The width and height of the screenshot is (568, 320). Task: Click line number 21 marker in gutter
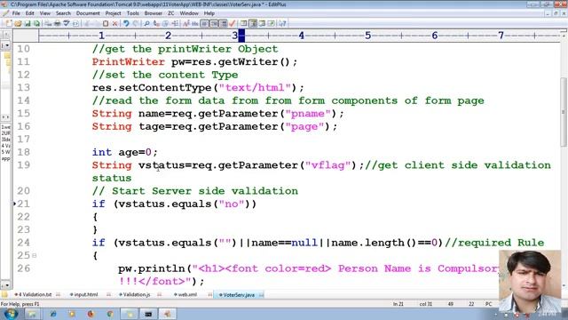24,204
